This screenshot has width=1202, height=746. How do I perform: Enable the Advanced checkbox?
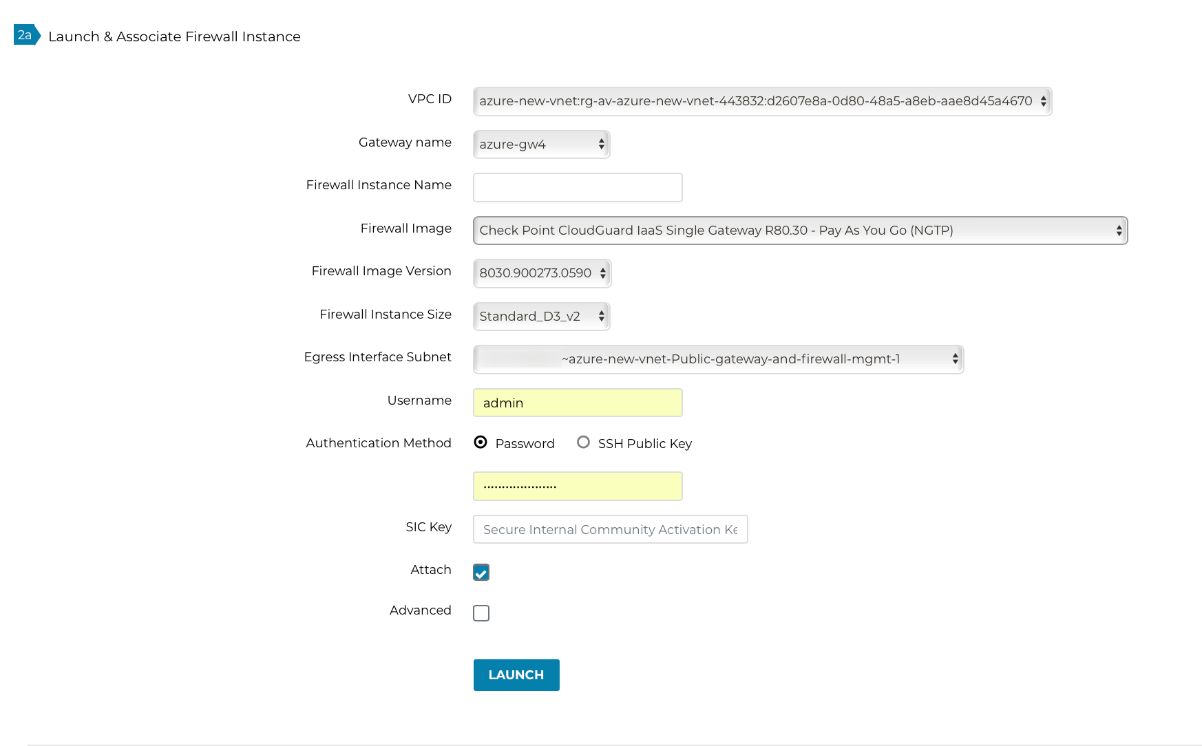point(481,612)
